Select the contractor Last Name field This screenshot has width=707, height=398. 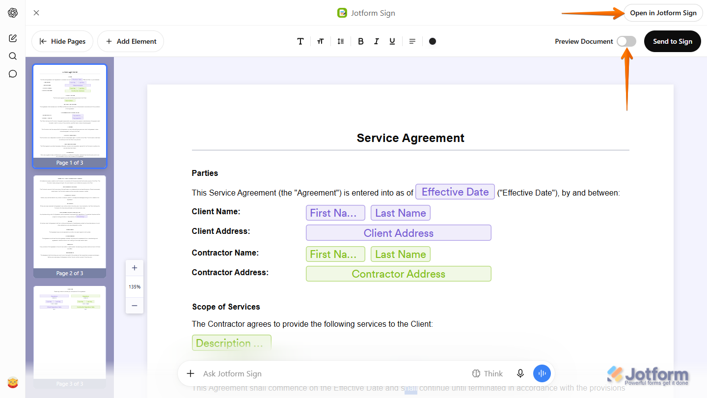[x=401, y=254]
